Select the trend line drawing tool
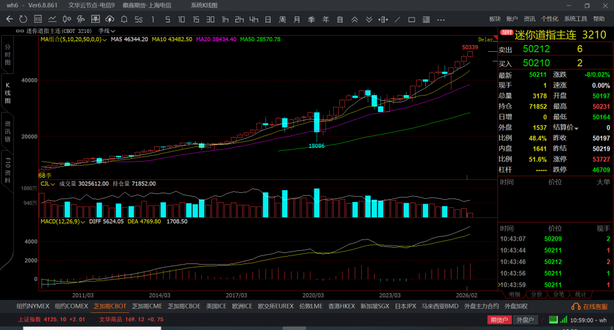The height and width of the screenshot is (330, 614). (397, 19)
